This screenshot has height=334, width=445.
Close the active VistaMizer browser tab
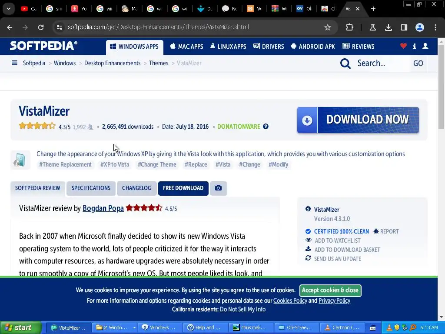click(x=358, y=9)
